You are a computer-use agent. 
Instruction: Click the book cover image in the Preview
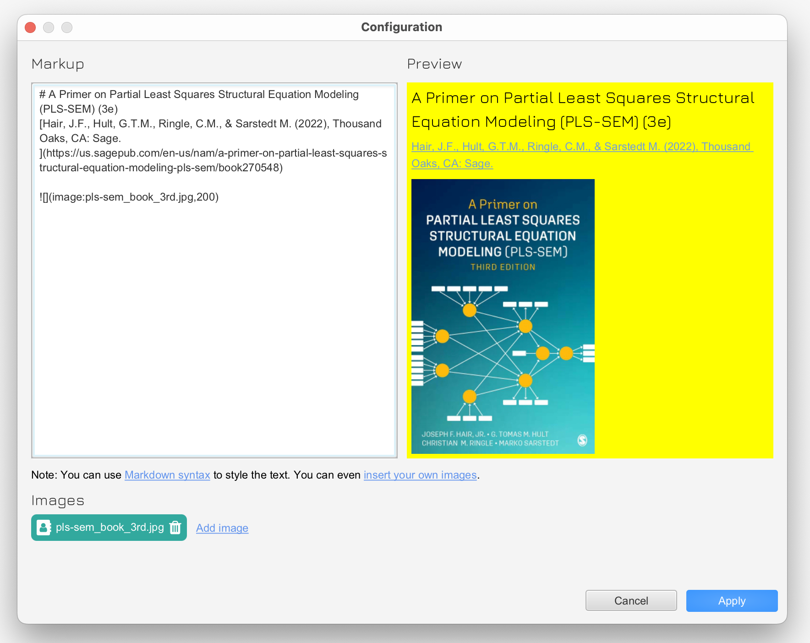[503, 316]
